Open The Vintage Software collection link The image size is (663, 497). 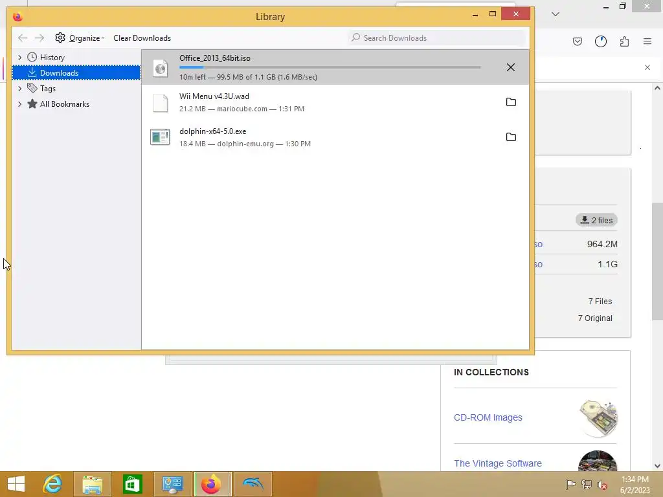point(498,463)
